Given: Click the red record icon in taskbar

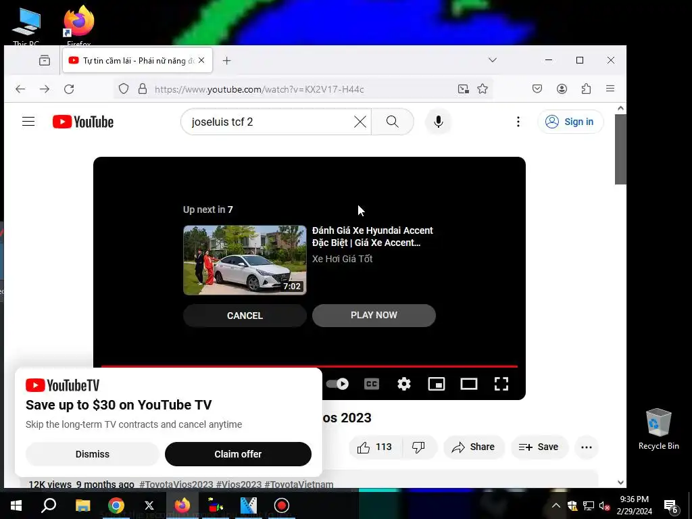Looking at the screenshot, I should point(282,505).
